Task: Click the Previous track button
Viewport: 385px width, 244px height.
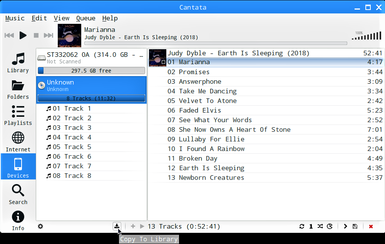Action: [x=9, y=35]
